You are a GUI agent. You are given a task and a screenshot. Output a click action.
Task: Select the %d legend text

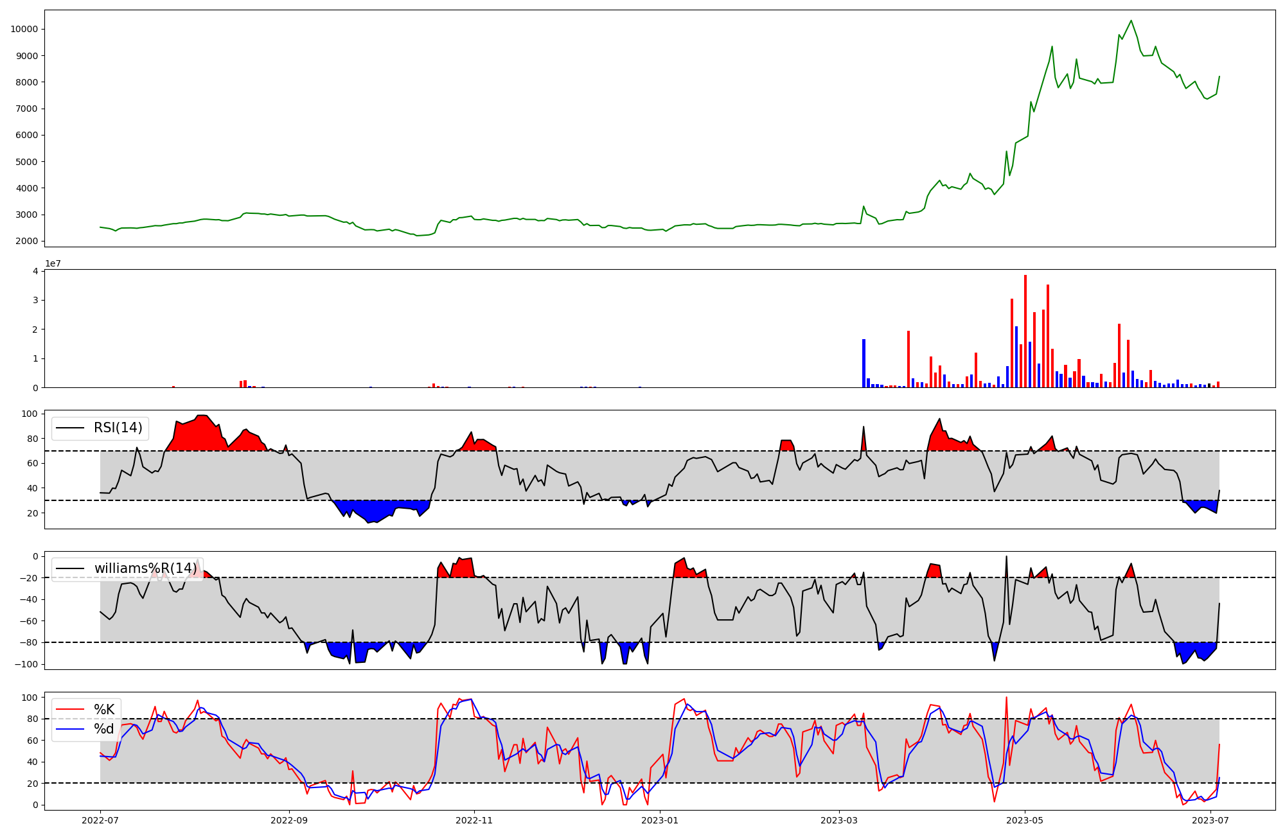tap(104, 729)
